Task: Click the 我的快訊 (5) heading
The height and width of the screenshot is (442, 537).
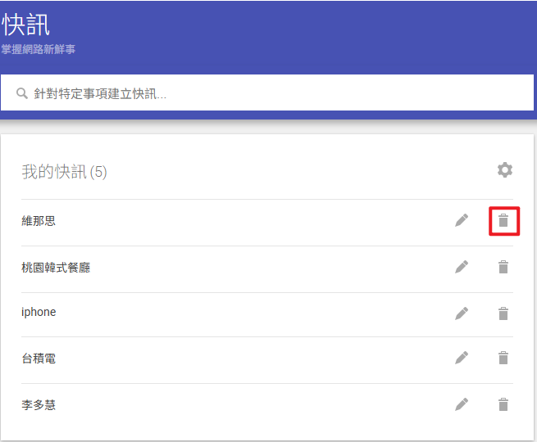Action: click(64, 172)
